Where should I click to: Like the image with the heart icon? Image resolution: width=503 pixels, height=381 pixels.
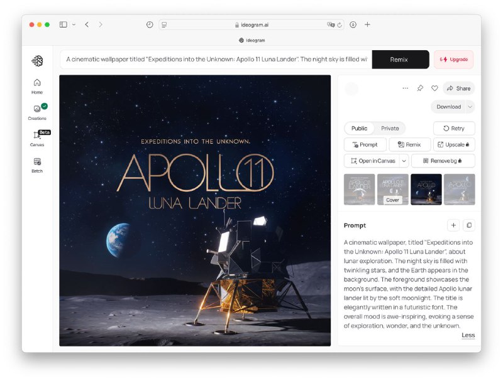click(x=434, y=89)
